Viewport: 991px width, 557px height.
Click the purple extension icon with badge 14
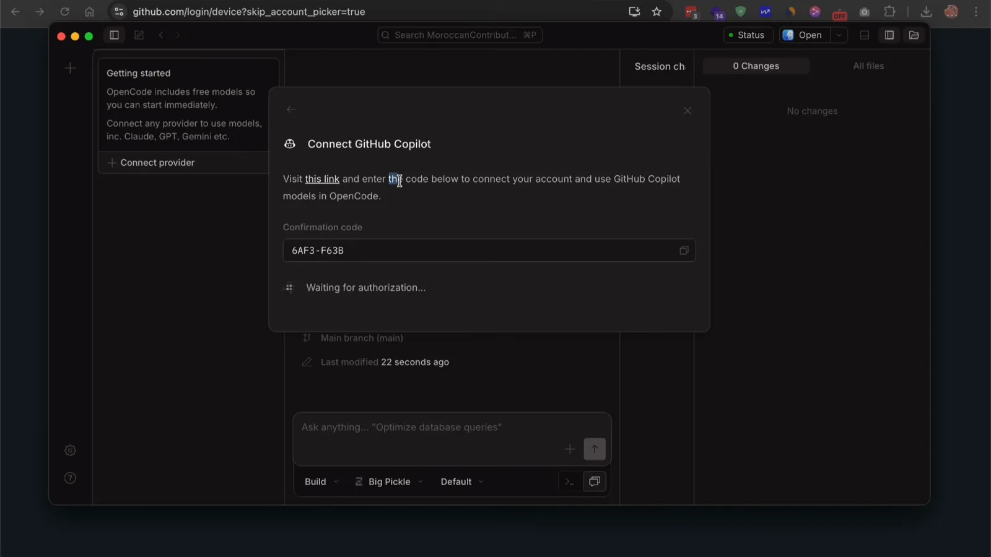[x=717, y=12]
